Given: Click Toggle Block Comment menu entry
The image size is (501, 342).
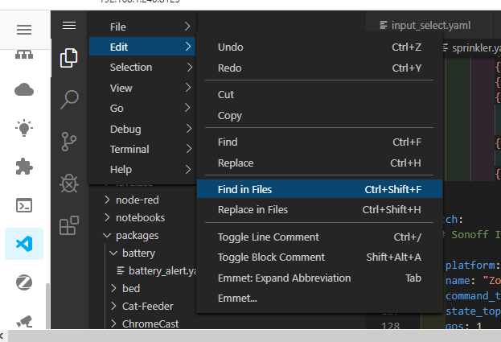Looking at the screenshot, I should pyautogui.click(x=271, y=258).
